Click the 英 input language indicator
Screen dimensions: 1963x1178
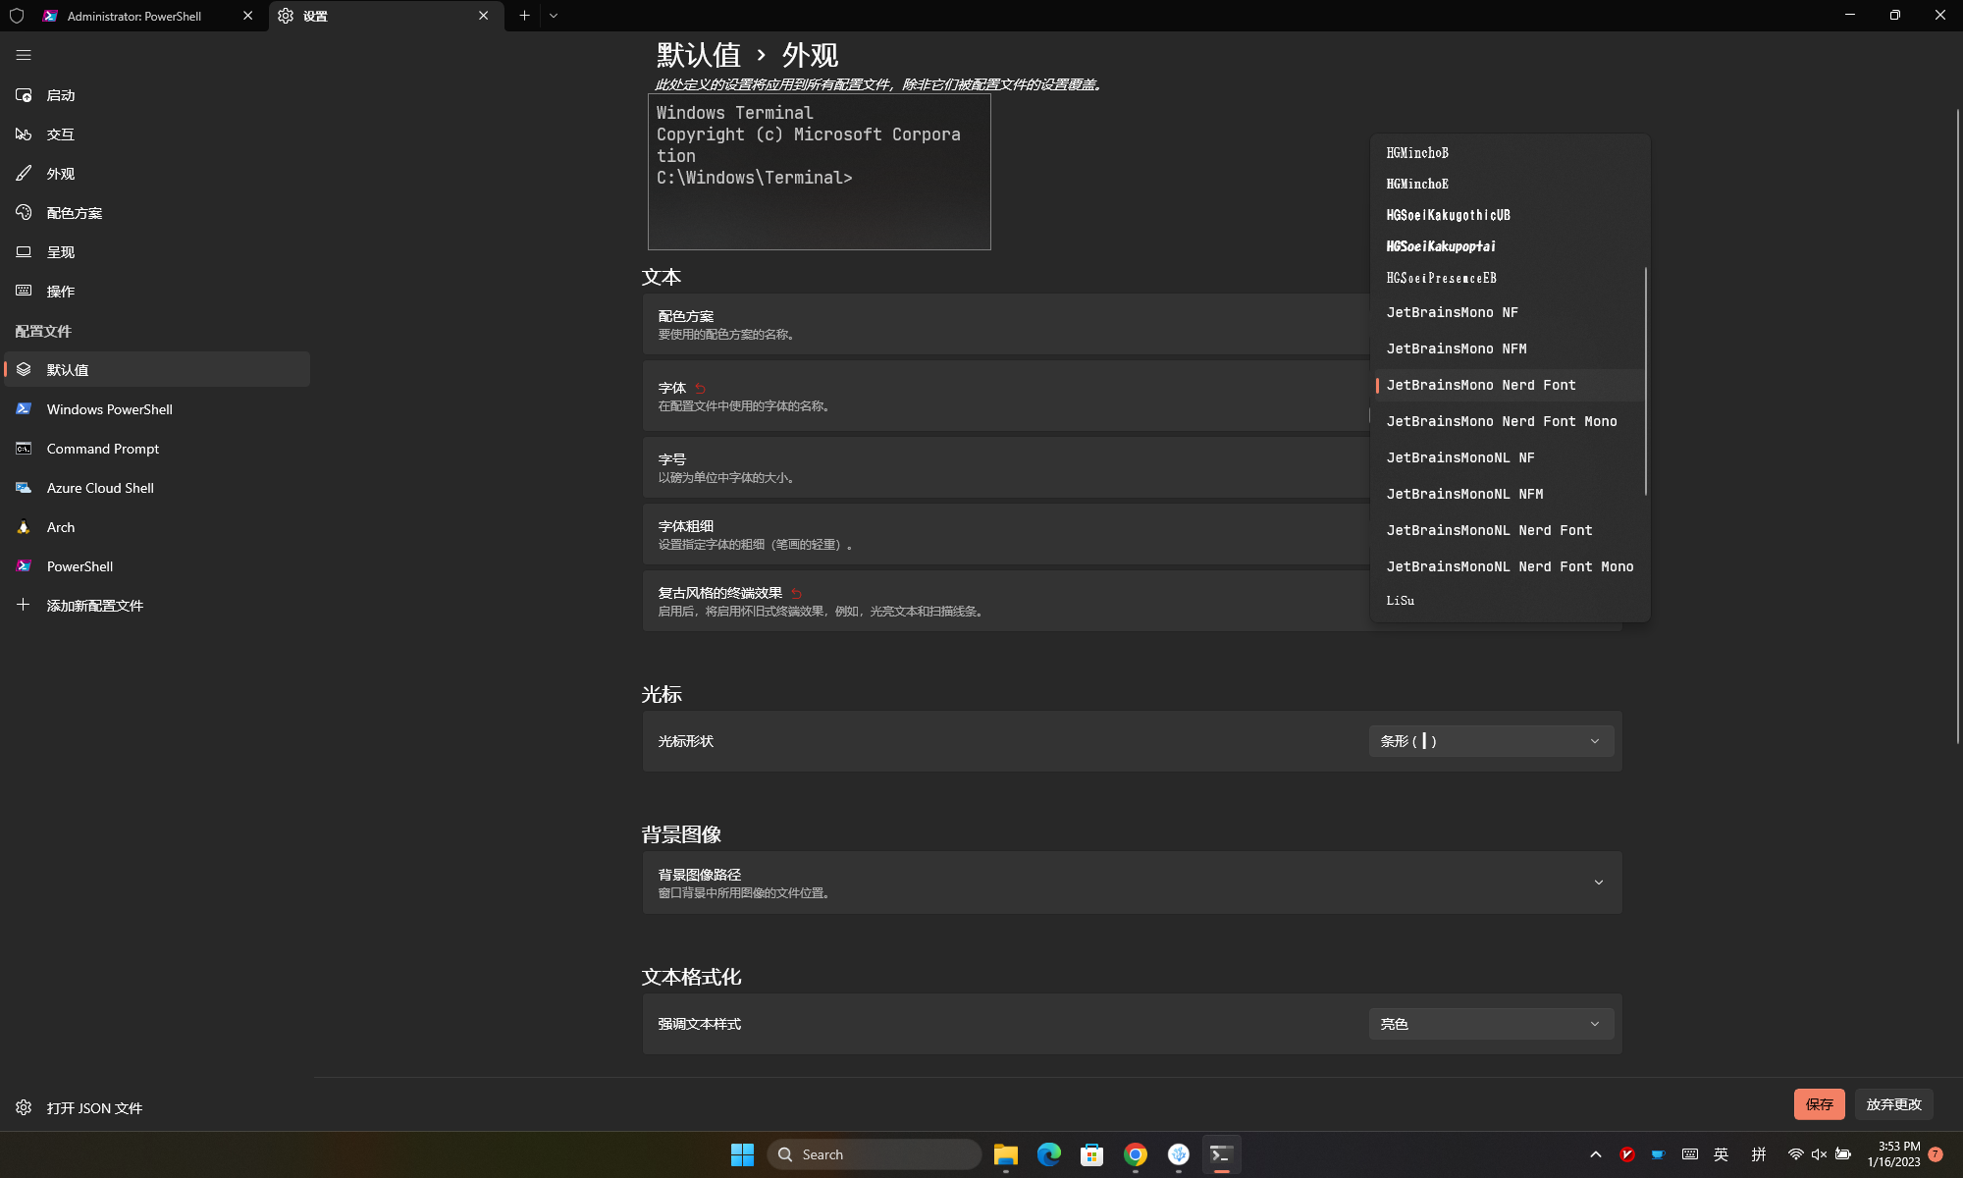click(1721, 1154)
